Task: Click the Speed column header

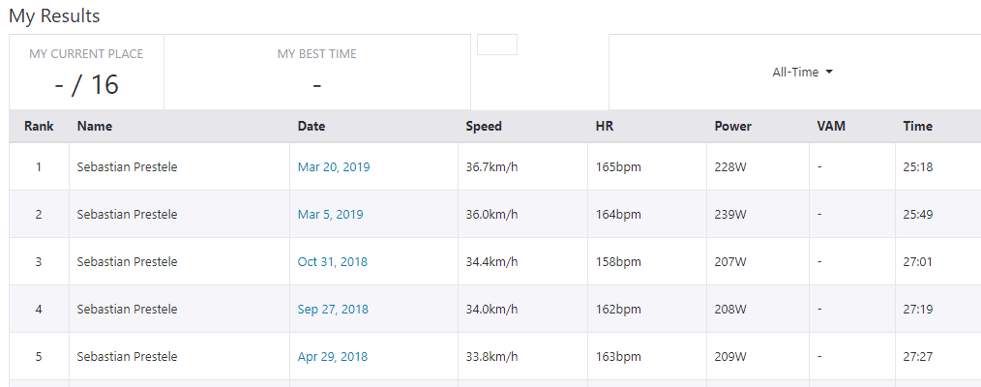Action: pyautogui.click(x=484, y=127)
